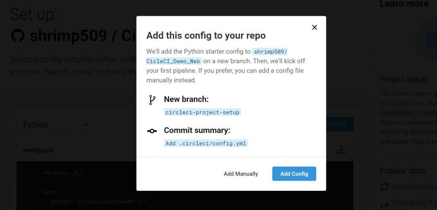437x210 pixels.
Task: Close the Add config dialog
Action: [x=315, y=27]
